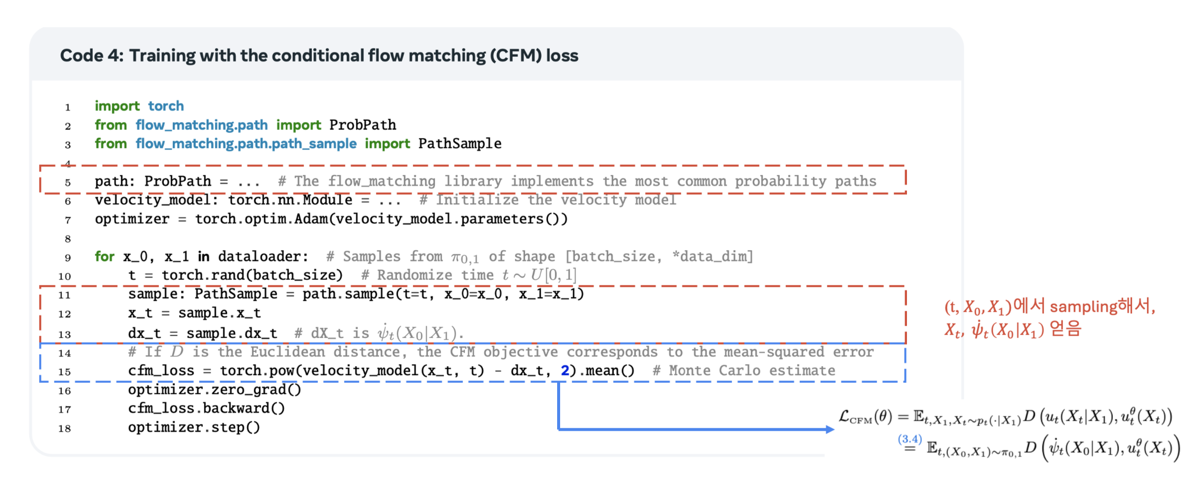Click the blue (3.4) equation reference
This screenshot has height=482, width=1193.
pyautogui.click(x=909, y=439)
